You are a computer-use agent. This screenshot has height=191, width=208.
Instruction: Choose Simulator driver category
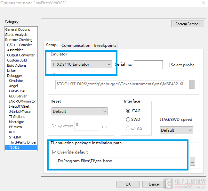[16, 81]
